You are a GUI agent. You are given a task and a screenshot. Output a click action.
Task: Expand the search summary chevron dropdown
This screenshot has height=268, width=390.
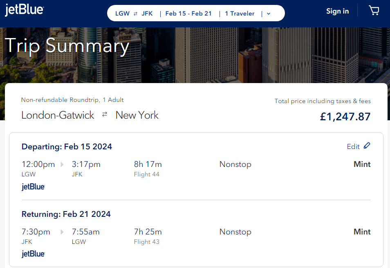coord(269,14)
